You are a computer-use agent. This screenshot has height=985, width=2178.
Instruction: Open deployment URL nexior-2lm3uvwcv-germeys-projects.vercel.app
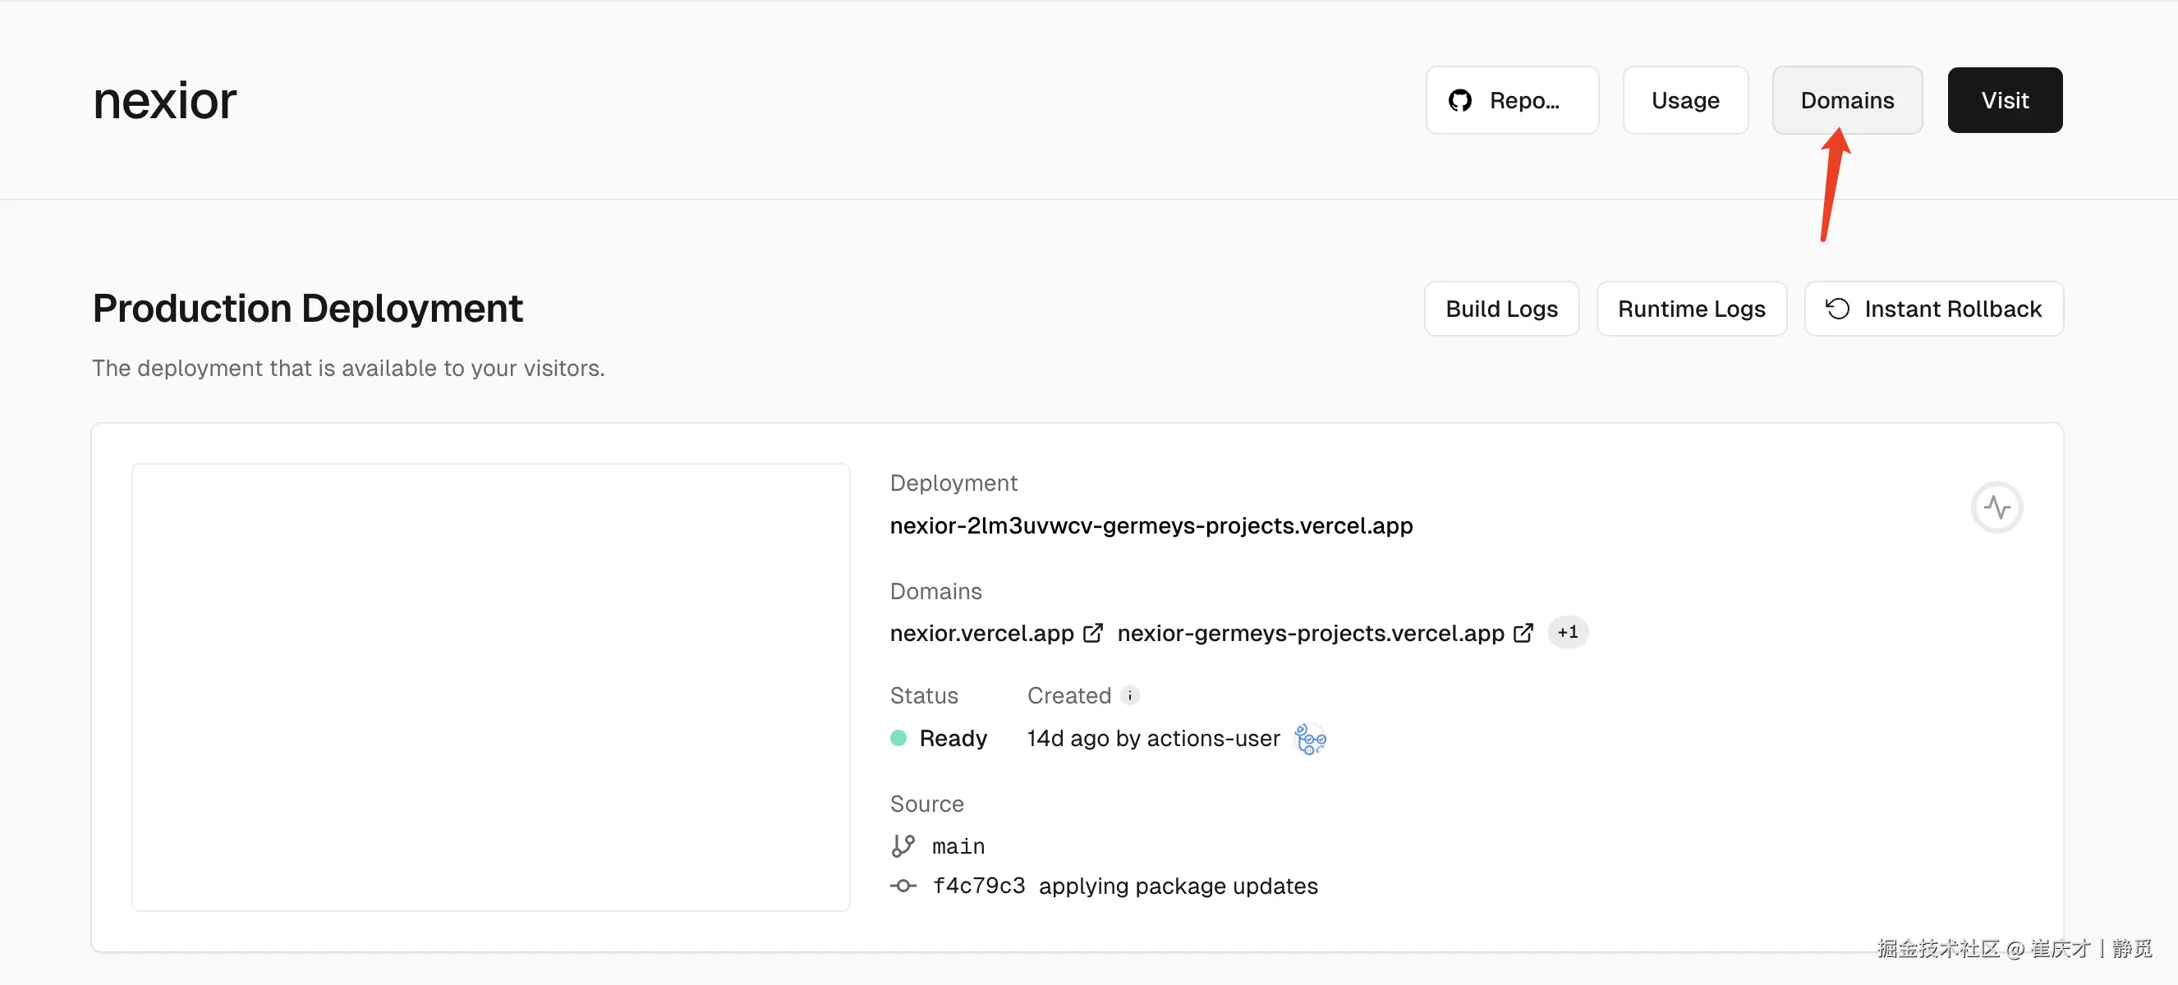pyautogui.click(x=1151, y=525)
